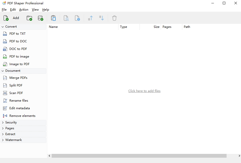
Task: Click the Add image toolbar icon
Action: click(x=41, y=18)
